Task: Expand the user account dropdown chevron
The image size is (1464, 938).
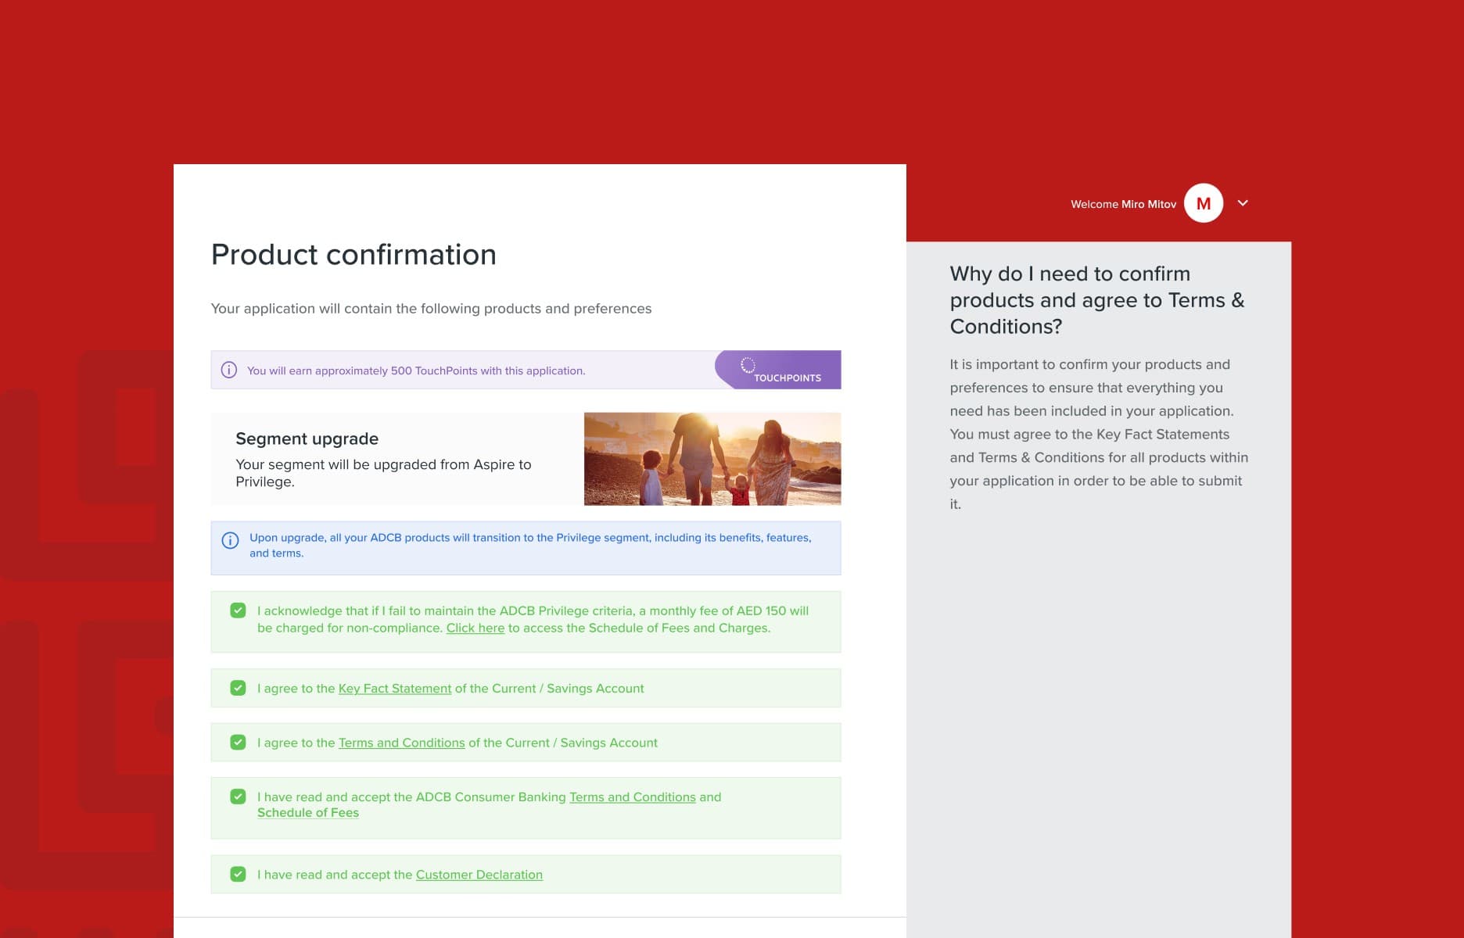Action: [1243, 203]
